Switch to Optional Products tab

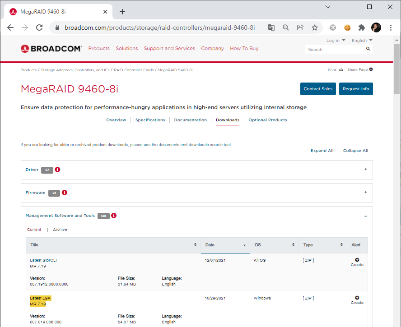268,120
